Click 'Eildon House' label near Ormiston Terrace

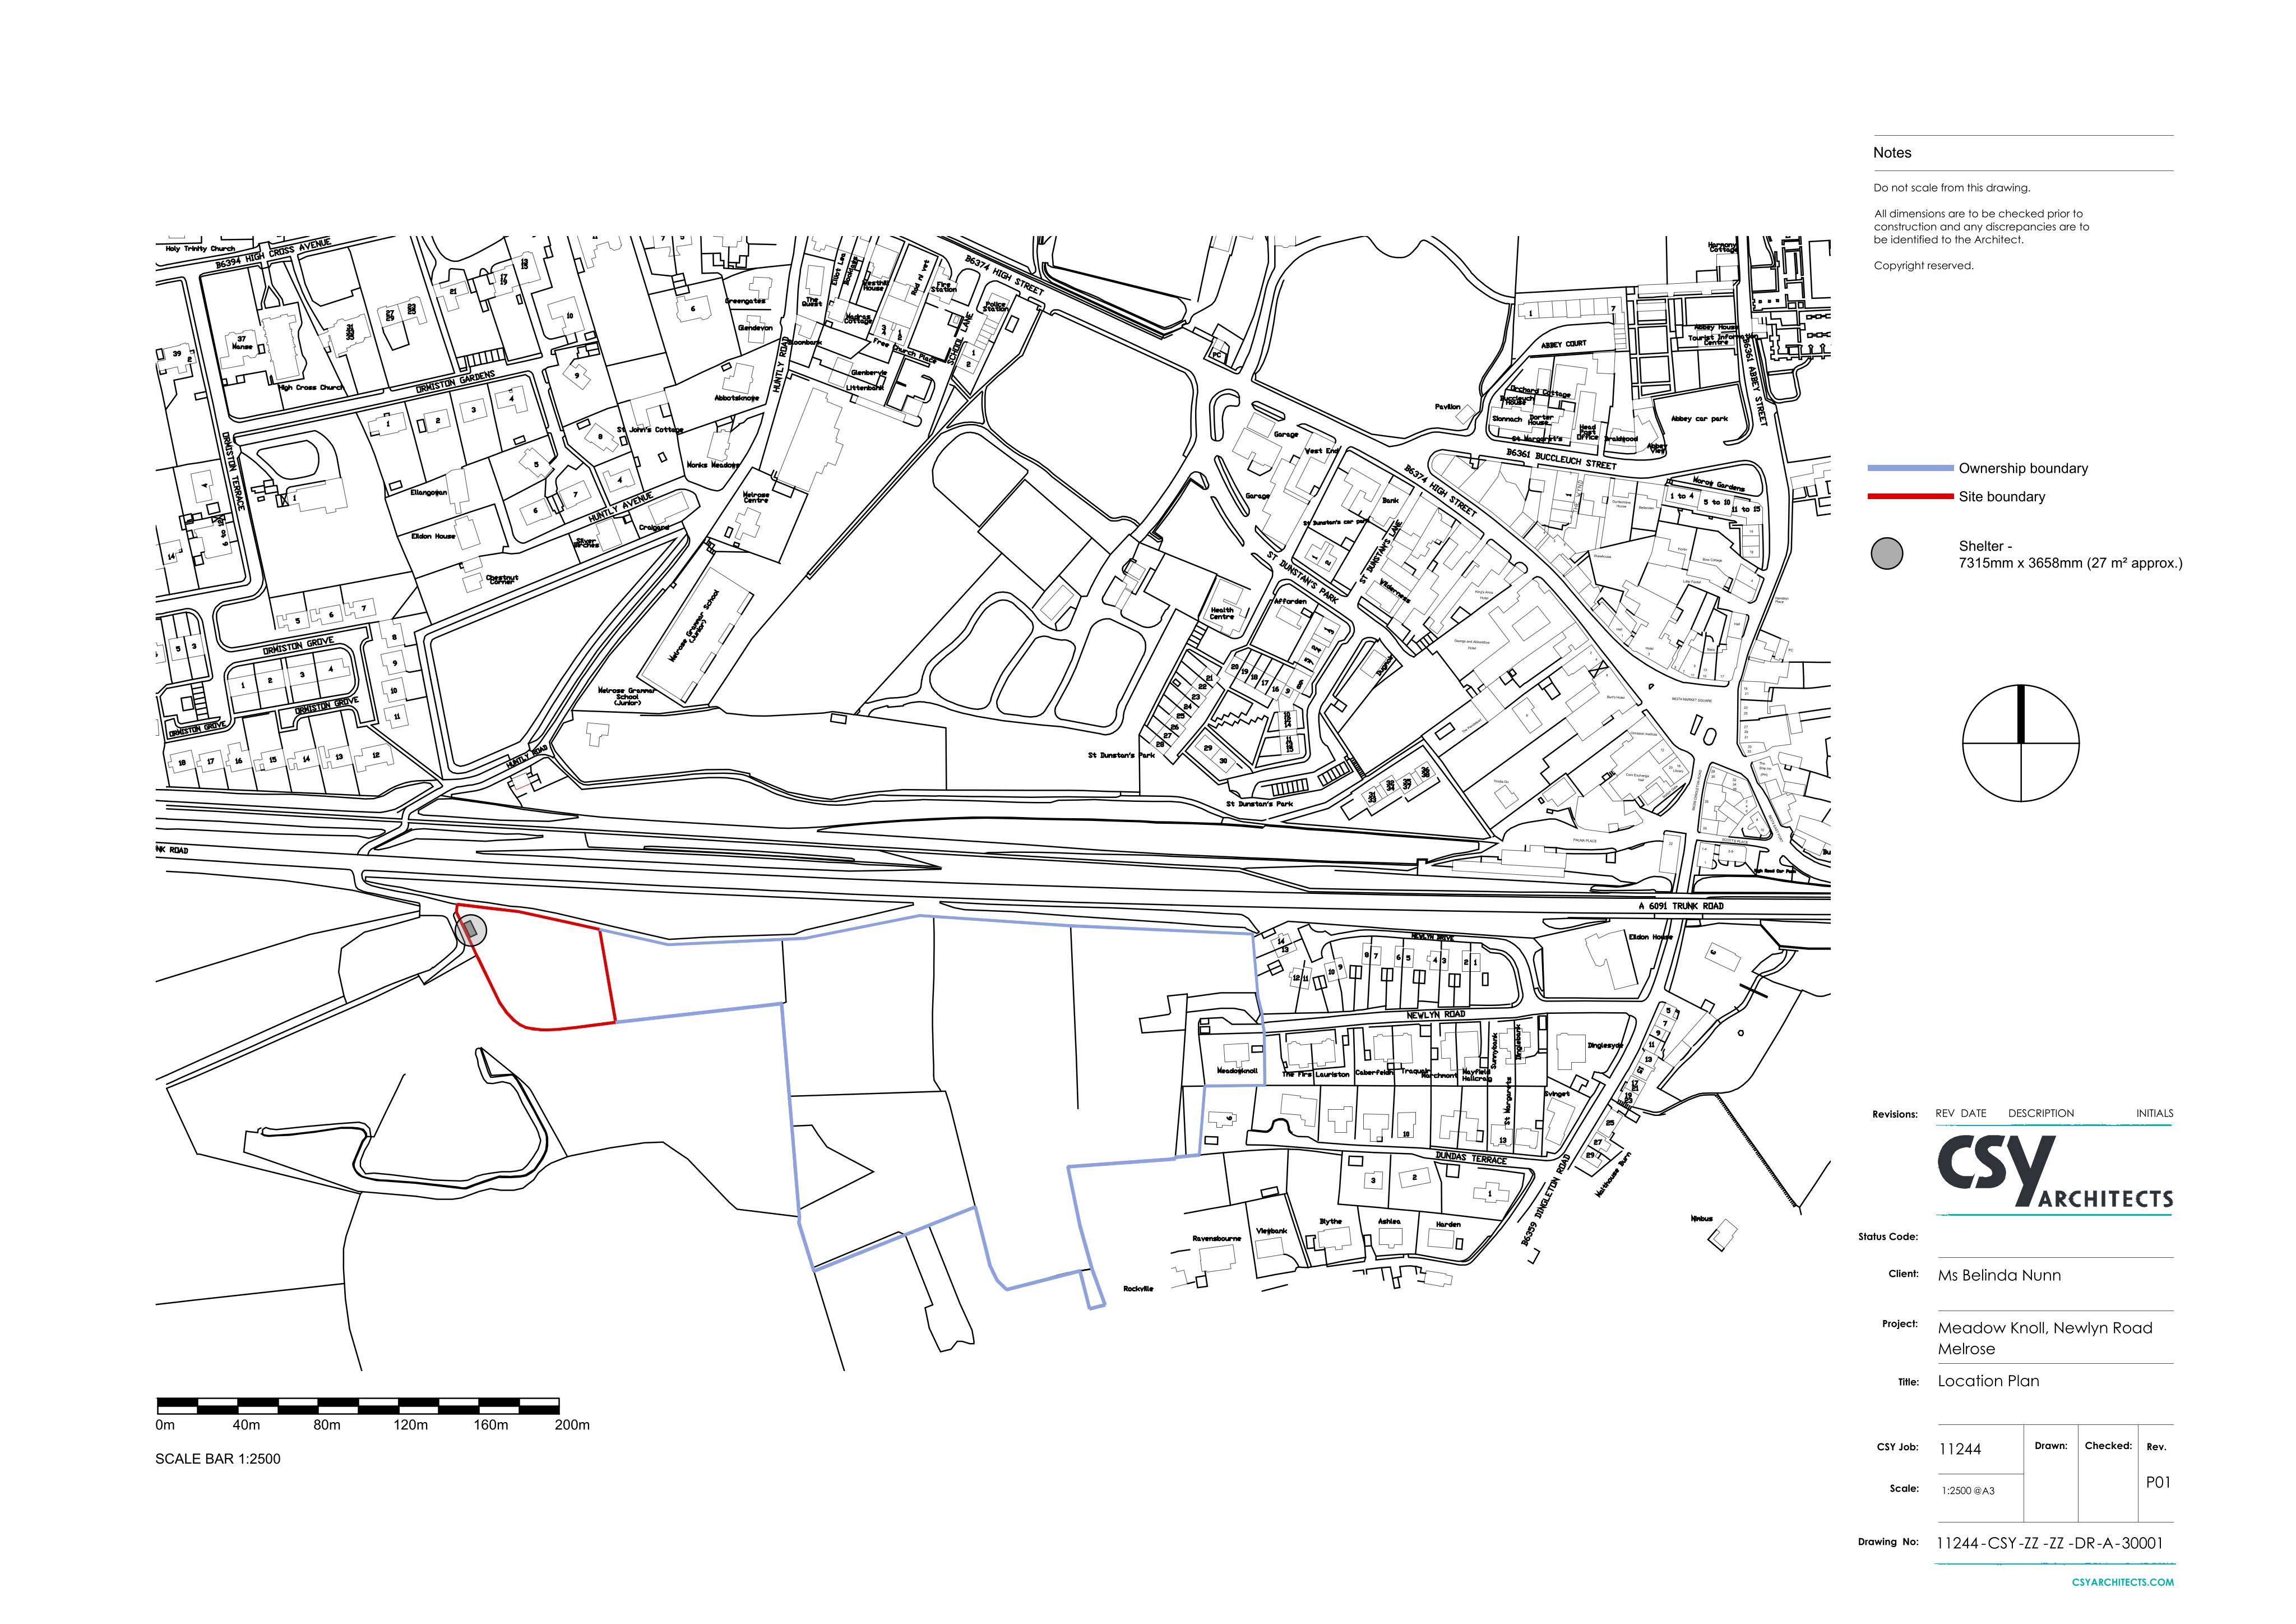433,536
